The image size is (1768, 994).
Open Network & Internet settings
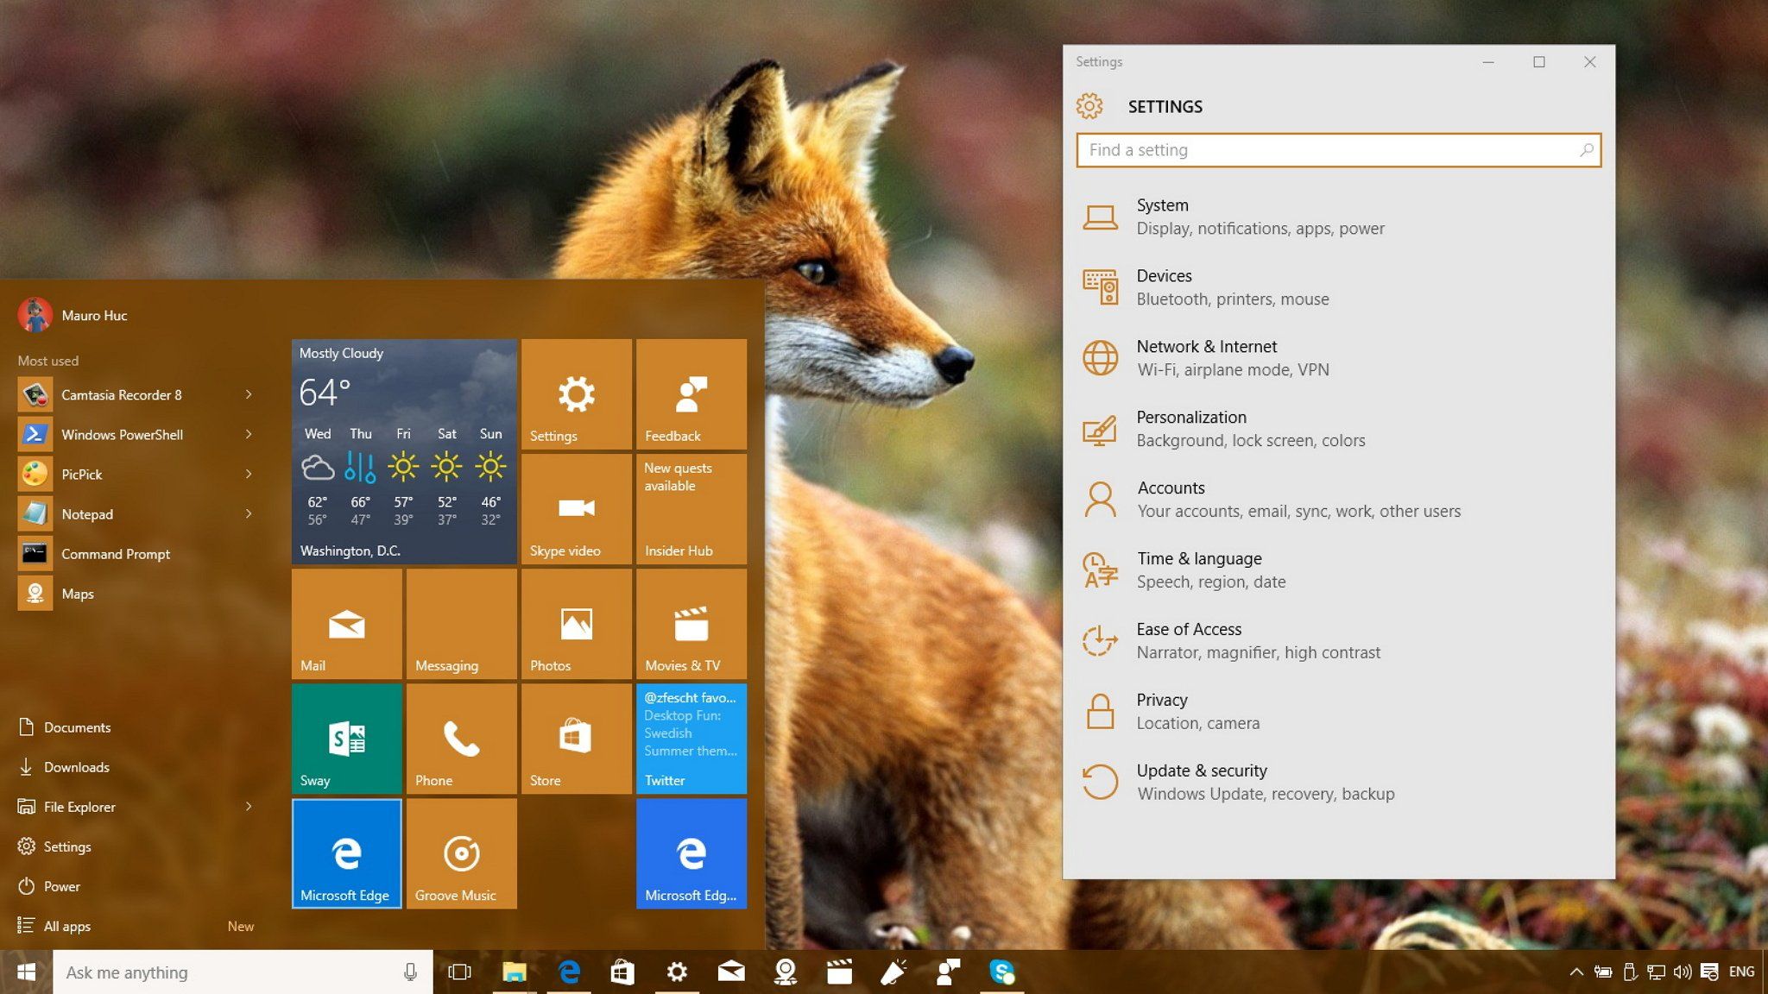tap(1338, 358)
